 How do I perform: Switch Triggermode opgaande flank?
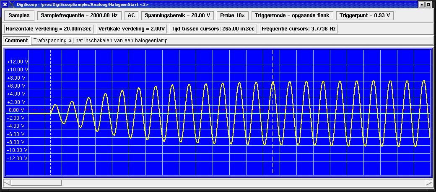[293, 15]
